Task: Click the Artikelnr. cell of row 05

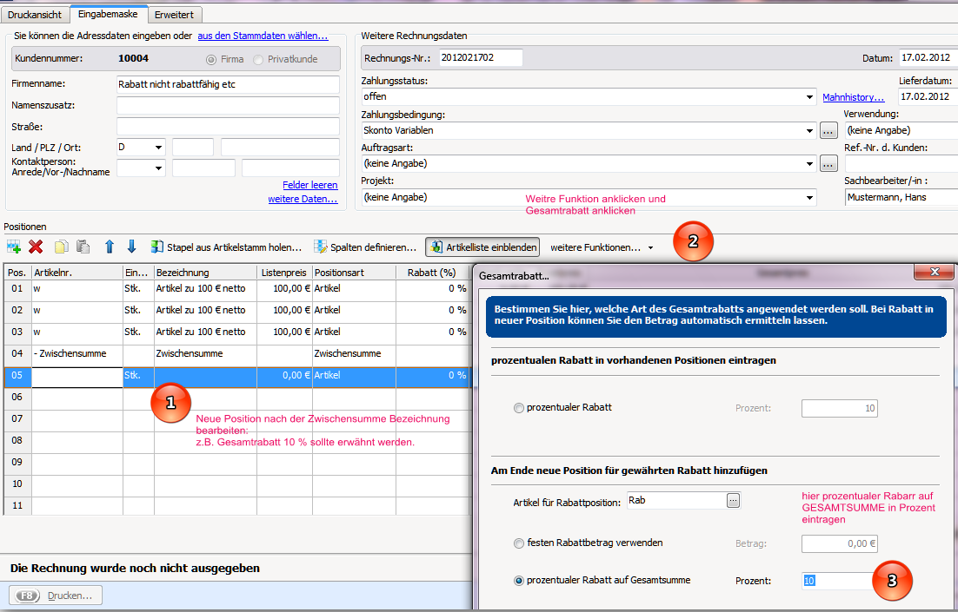Action: coord(77,376)
